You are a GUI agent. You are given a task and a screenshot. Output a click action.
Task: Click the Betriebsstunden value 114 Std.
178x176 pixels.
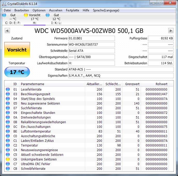pos(161,63)
